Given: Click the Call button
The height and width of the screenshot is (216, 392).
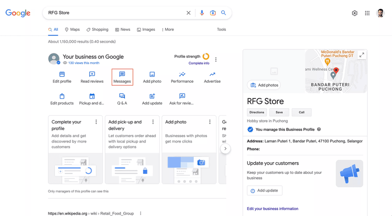Looking at the screenshot, I should [301, 112].
